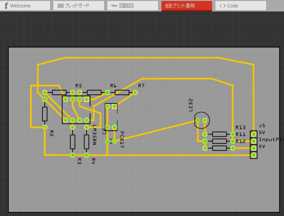Image resolution: width=284 pixels, height=216 pixels.
Task: Click the LED2 silkscreen label
Action: click(191, 105)
